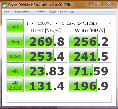This screenshot has height=109, width=118.
Task: Click the CrystalDiskMark app icon in title bar
Action: (5, 5)
